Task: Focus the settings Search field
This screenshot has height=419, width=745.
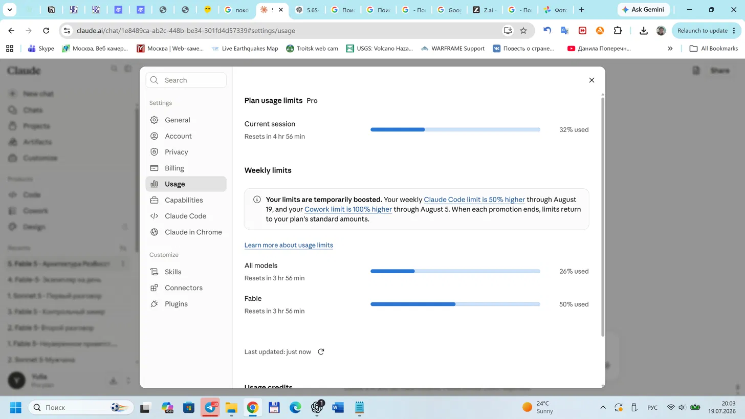Action: [186, 80]
